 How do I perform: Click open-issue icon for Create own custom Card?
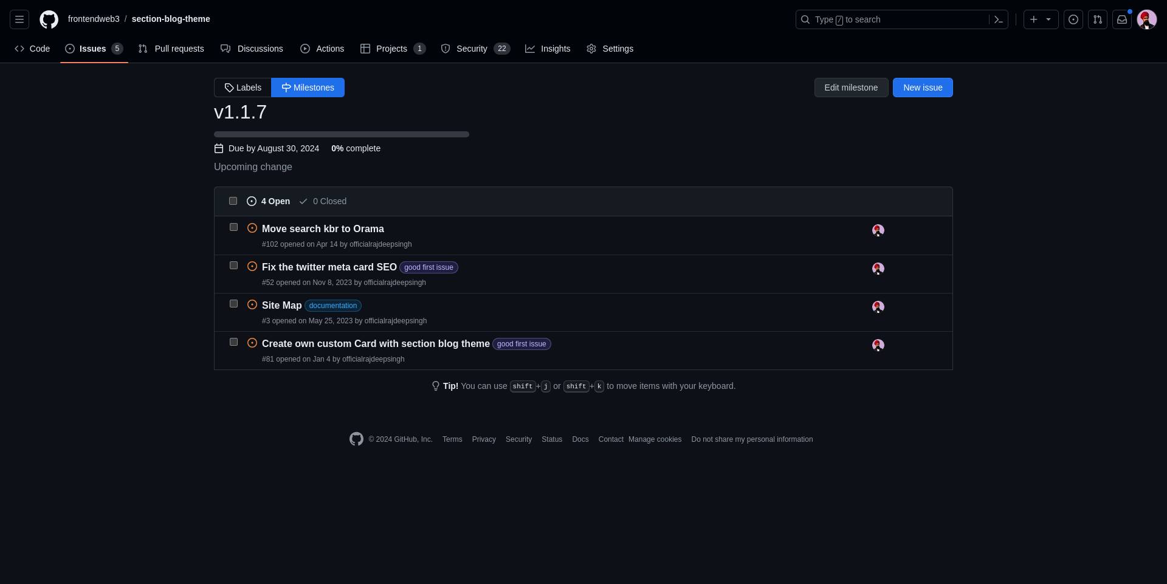click(252, 343)
